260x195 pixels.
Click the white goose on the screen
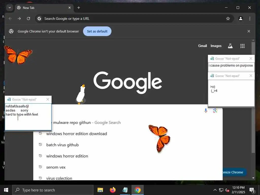[81, 94]
